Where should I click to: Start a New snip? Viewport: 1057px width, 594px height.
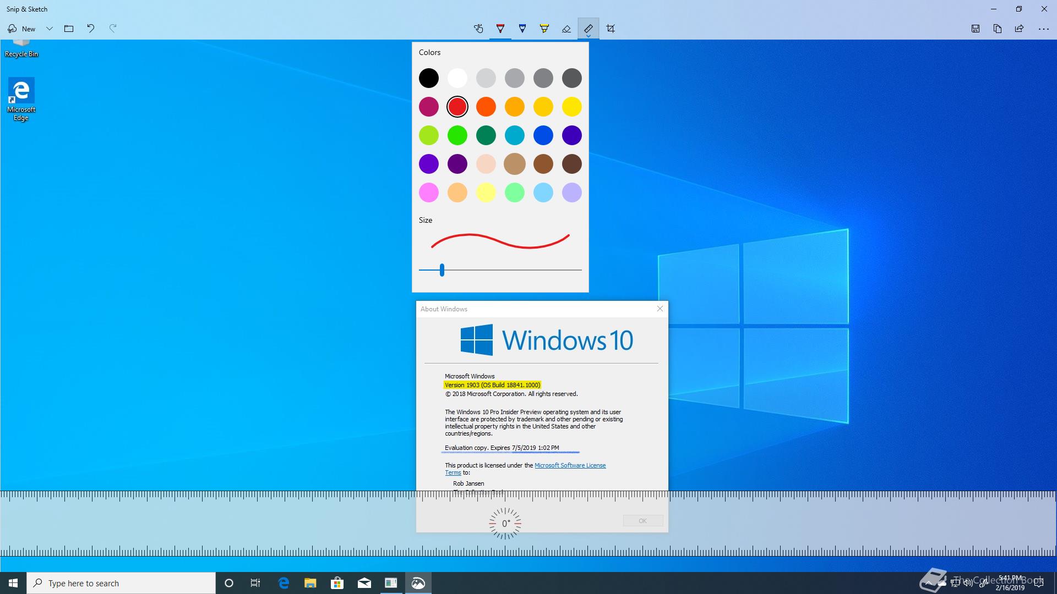click(21, 29)
